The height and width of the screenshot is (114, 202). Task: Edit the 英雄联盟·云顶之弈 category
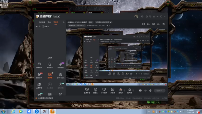tap(77, 26)
